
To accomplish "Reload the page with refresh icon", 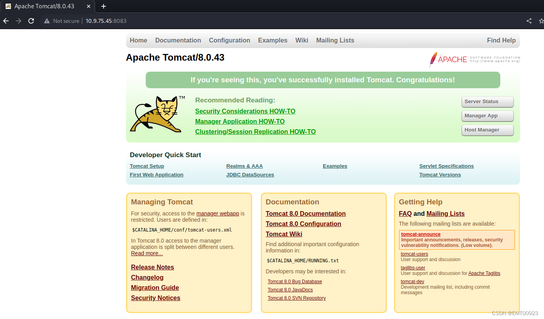I will 31,21.
